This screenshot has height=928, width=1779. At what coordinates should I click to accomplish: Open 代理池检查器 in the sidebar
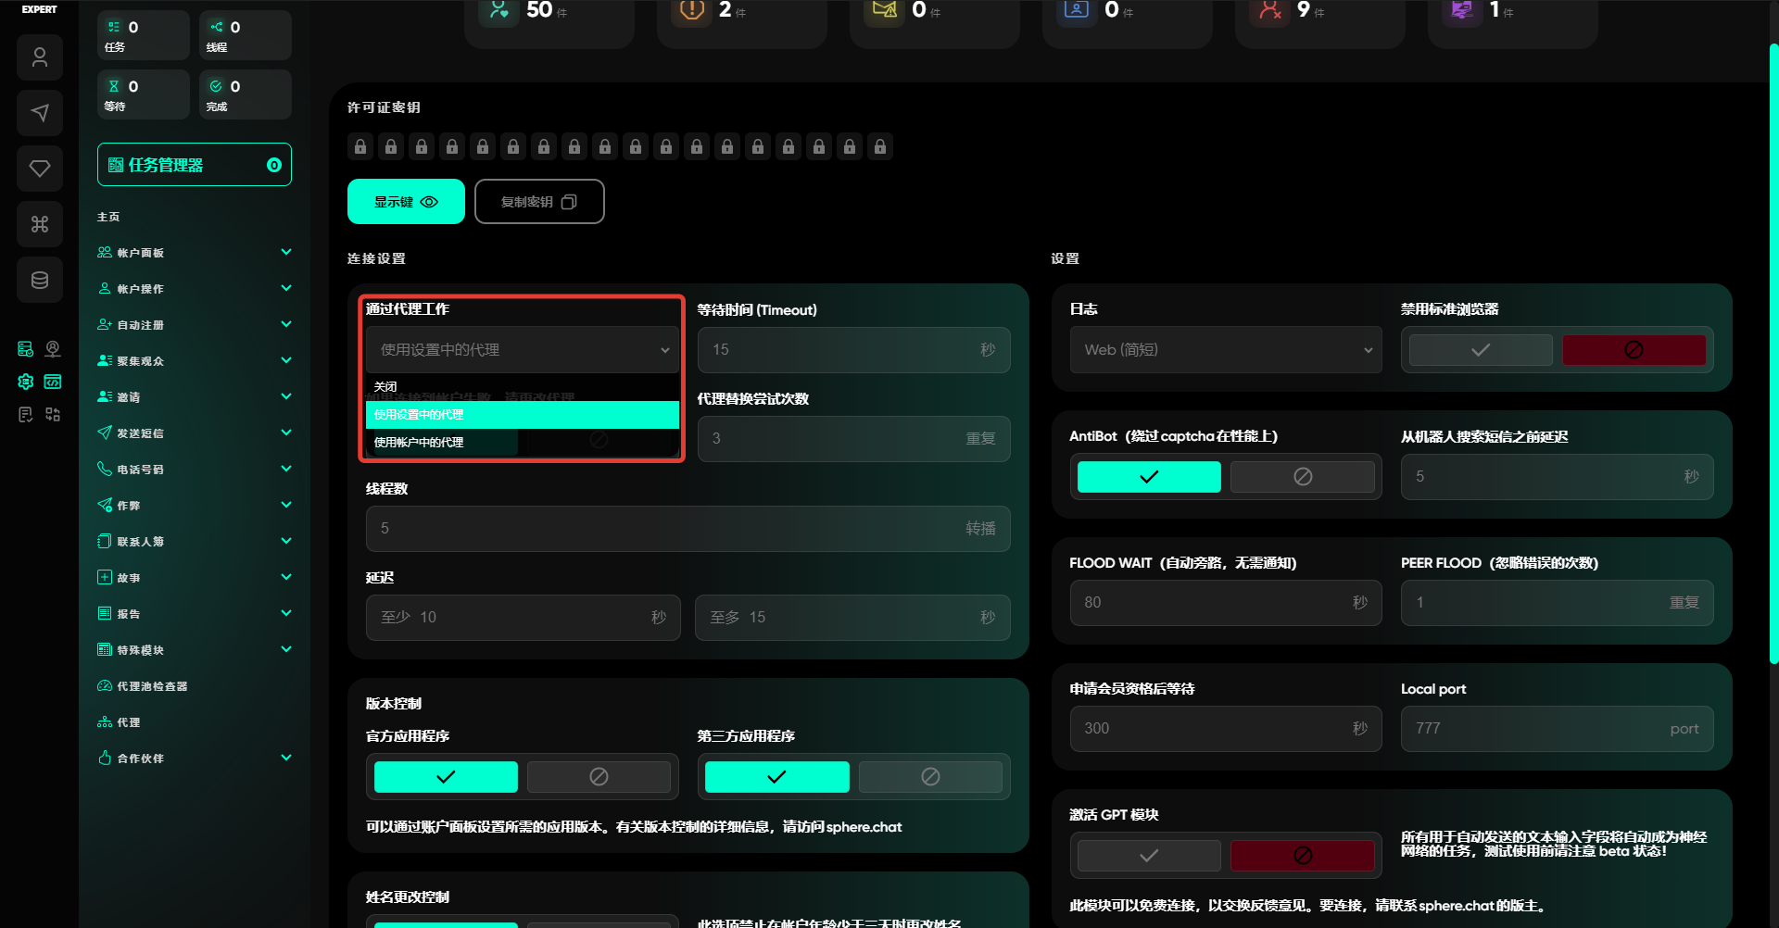click(152, 686)
